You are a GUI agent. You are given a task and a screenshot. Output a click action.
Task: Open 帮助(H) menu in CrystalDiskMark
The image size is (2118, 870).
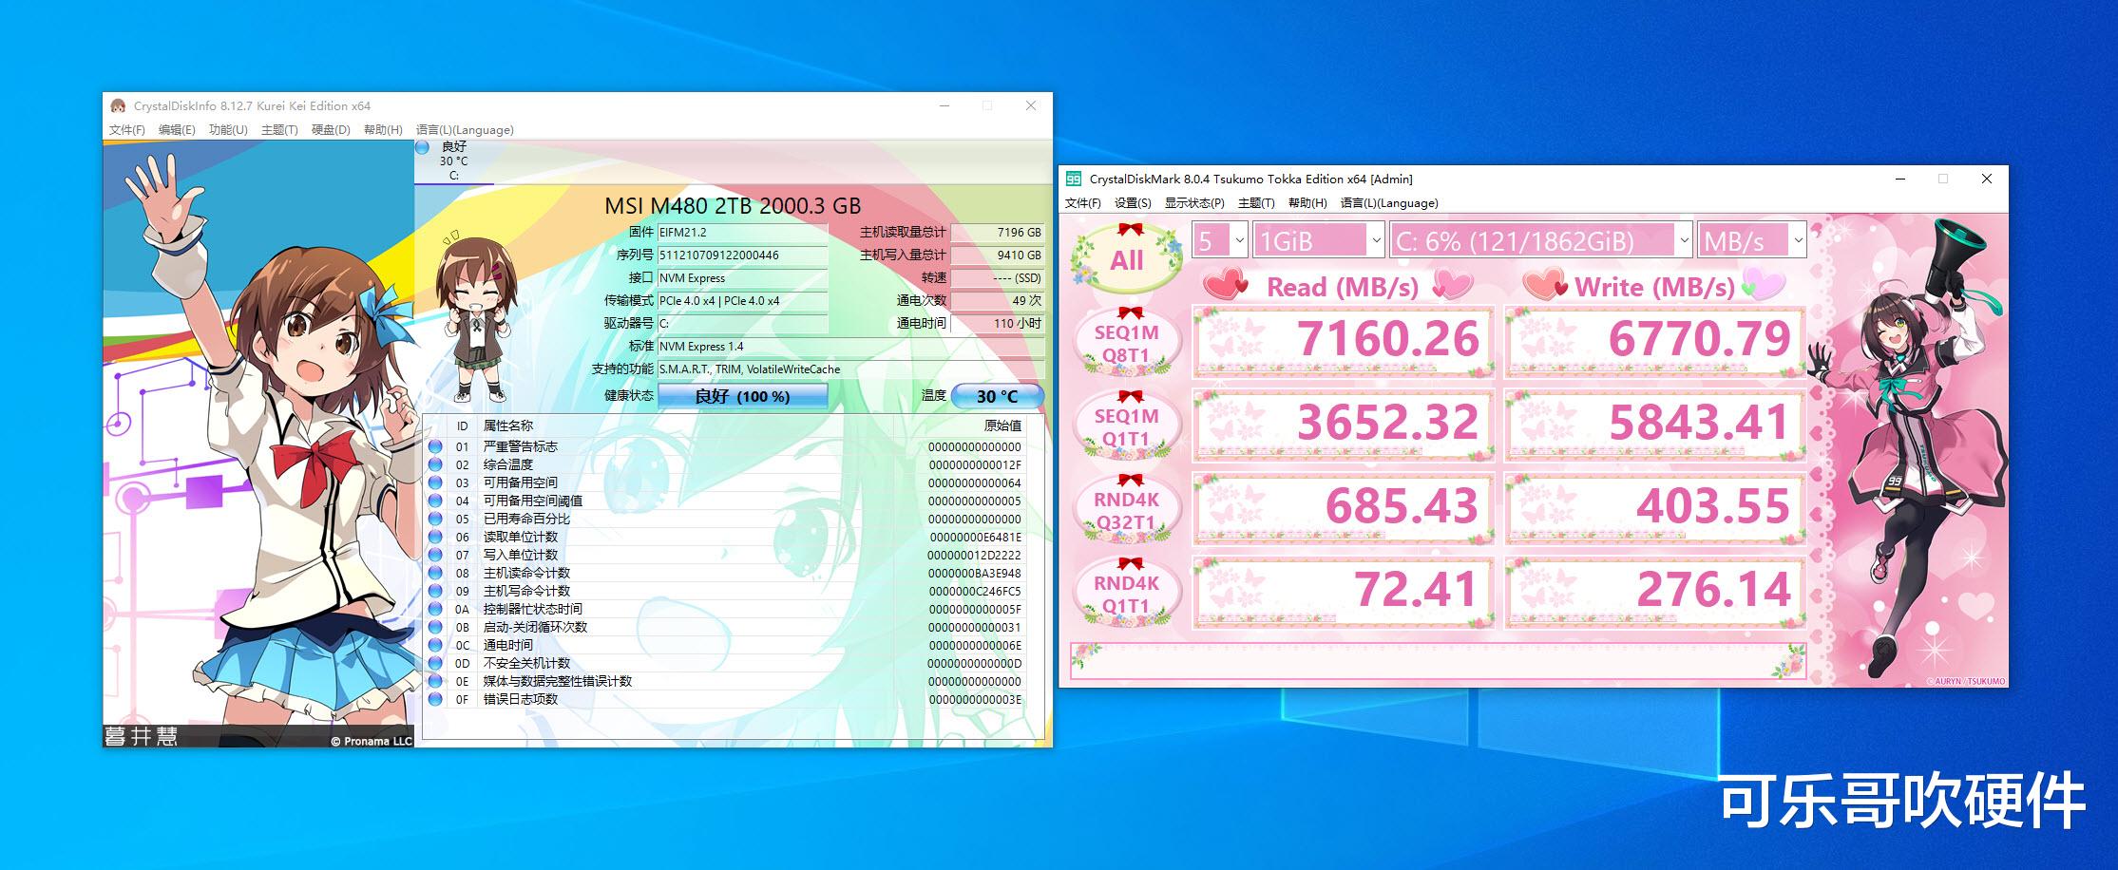click(1307, 203)
